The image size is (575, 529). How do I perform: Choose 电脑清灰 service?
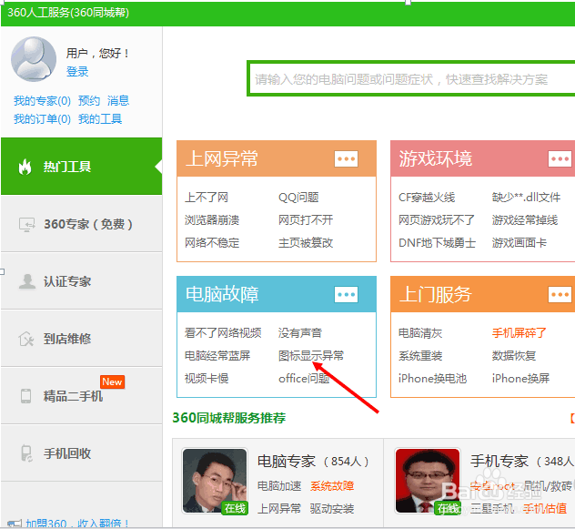[420, 333]
